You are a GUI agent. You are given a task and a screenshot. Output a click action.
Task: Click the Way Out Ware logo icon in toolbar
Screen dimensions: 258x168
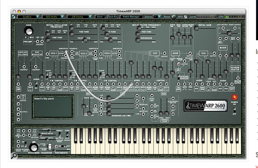(14, 17)
